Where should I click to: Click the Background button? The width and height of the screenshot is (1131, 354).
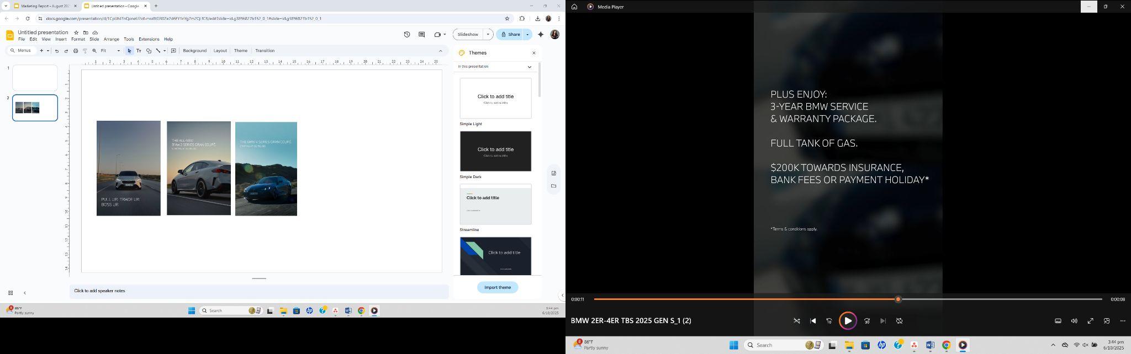(x=194, y=51)
